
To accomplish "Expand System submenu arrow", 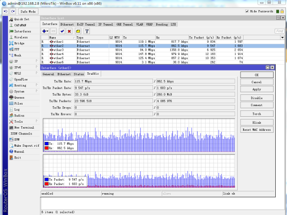I will (x=37, y=91).
